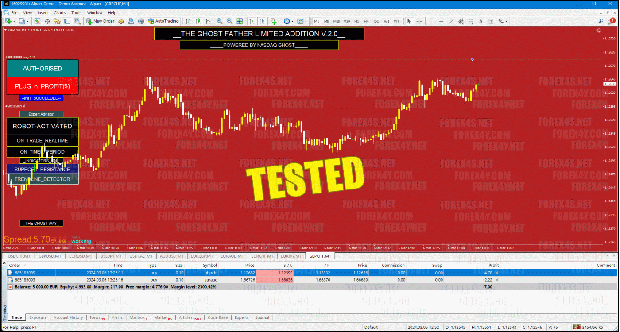The height and width of the screenshot is (332, 620).
Task: Close the gbpchf order using X
Action: 496,273
